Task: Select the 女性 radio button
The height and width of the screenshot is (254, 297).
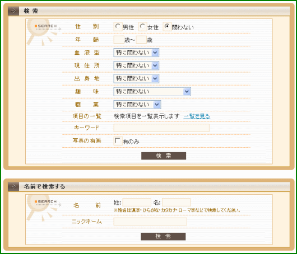Action: point(142,26)
